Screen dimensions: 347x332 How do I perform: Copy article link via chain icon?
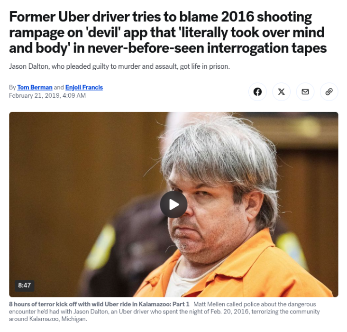329,92
